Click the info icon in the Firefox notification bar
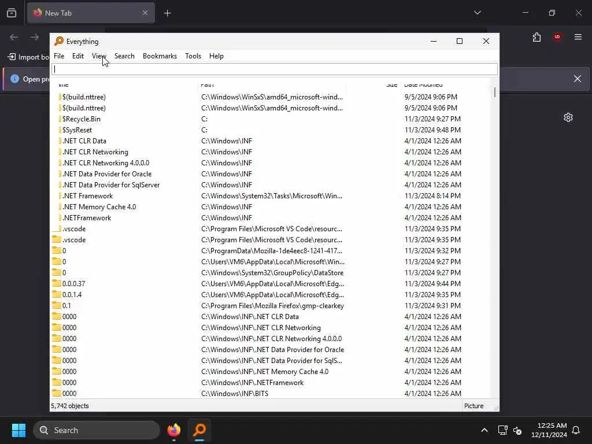 point(14,79)
